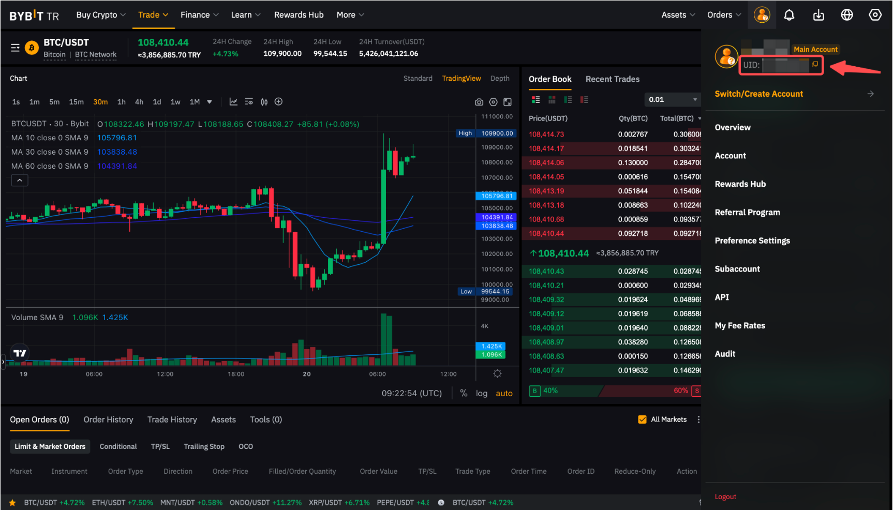
Task: Uncheck the All Markets checkbox
Action: tap(642, 419)
